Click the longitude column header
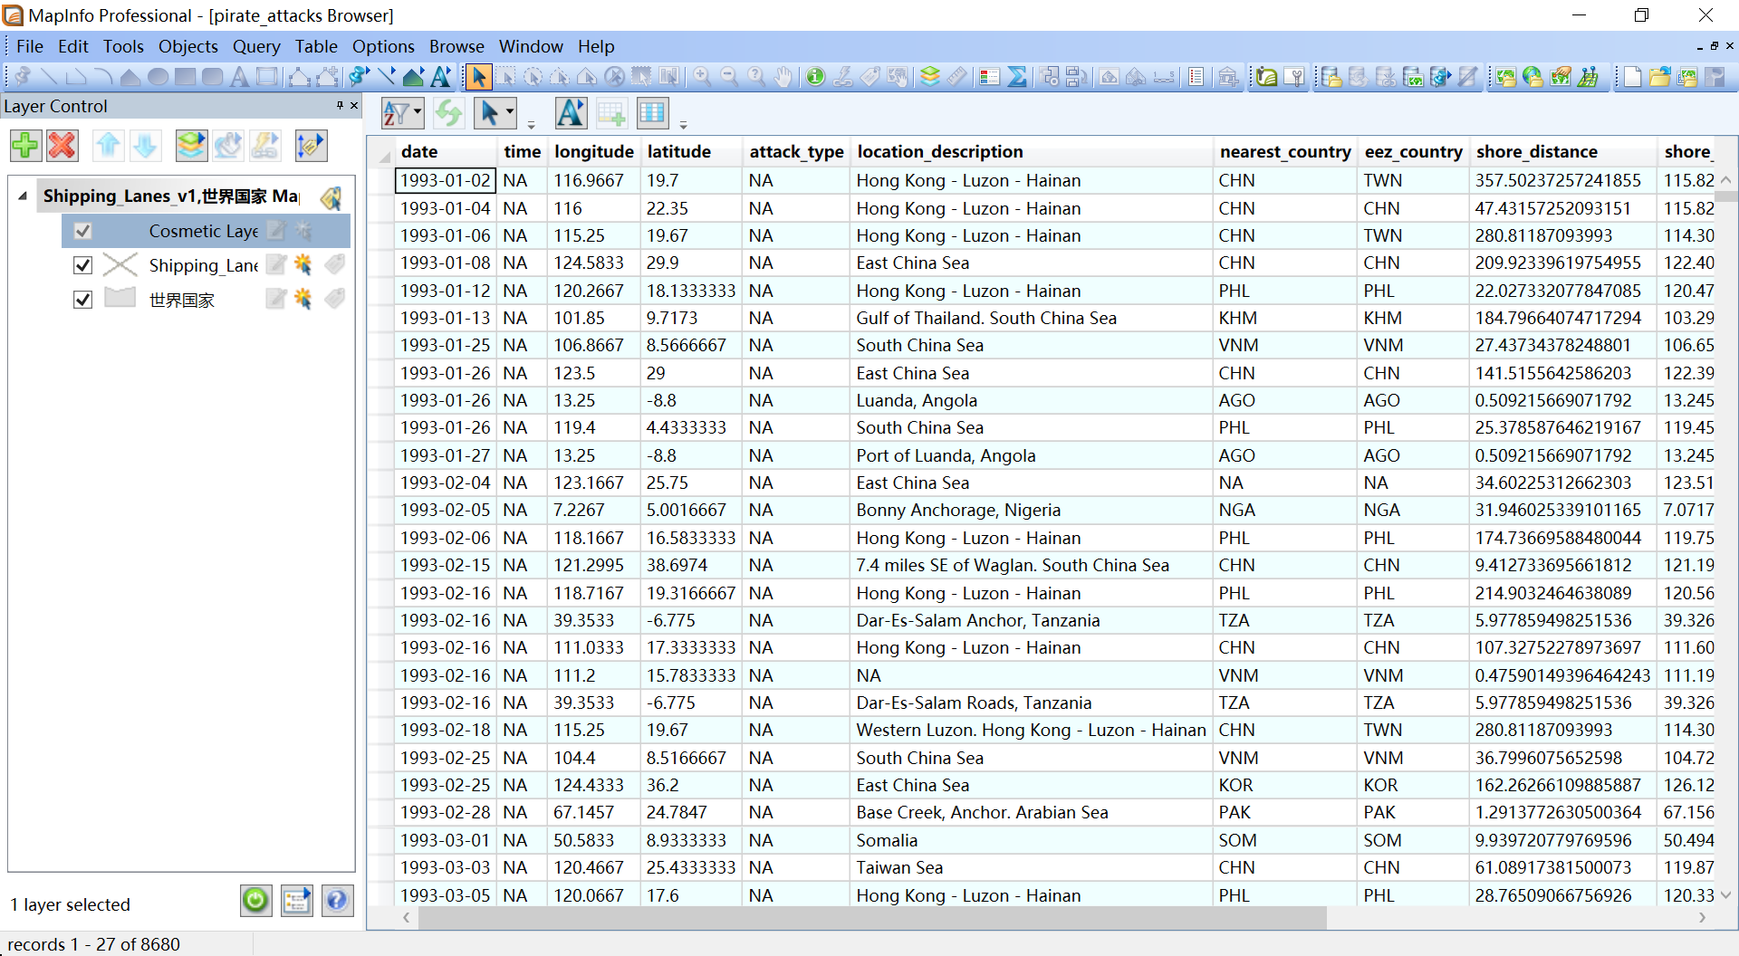 pos(594,152)
